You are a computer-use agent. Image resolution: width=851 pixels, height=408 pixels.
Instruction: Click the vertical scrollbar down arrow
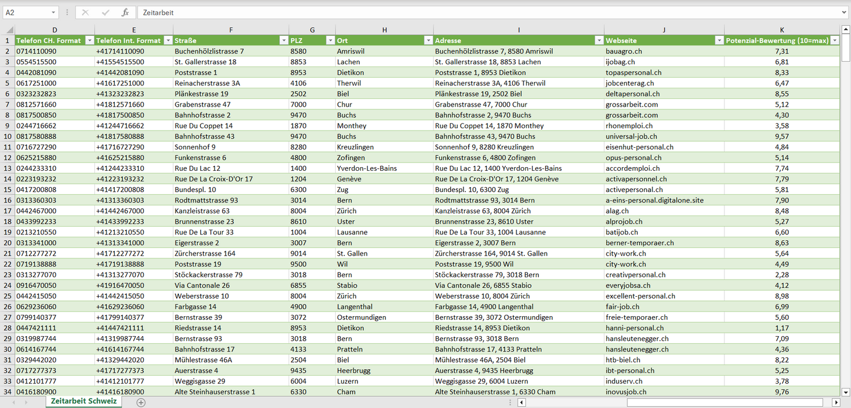click(x=846, y=392)
